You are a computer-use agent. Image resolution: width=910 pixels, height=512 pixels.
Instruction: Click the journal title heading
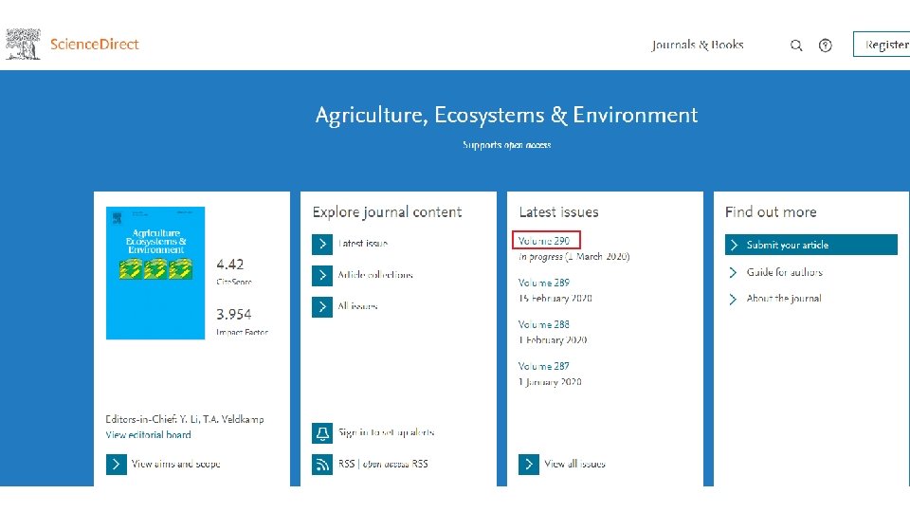506,116
